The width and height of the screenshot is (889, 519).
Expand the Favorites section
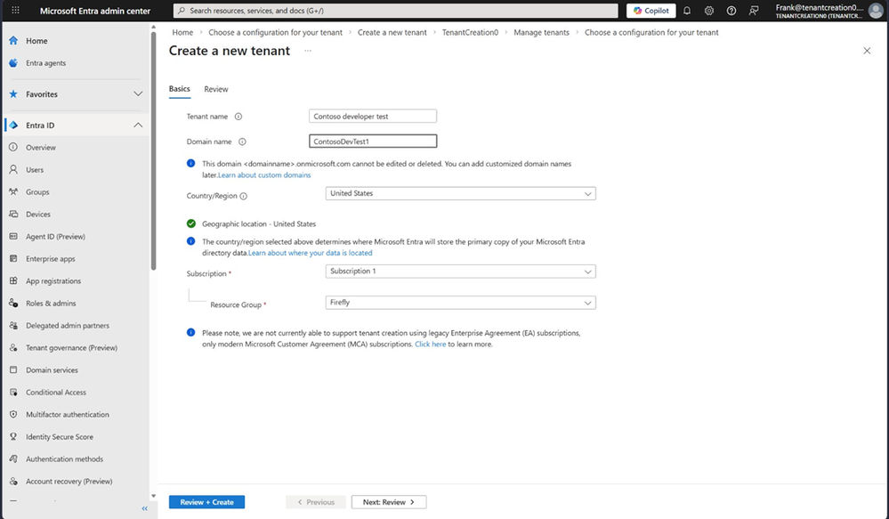click(x=138, y=94)
